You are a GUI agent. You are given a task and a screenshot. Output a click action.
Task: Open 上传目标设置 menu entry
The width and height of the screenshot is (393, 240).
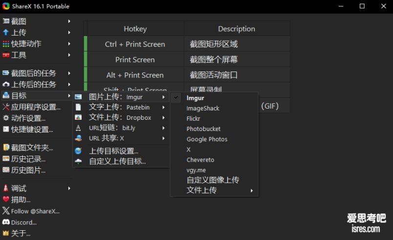point(114,151)
